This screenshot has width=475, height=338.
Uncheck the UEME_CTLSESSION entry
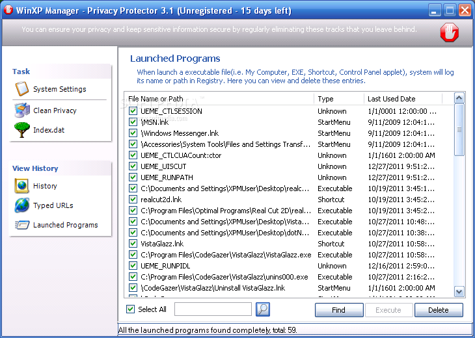point(133,110)
